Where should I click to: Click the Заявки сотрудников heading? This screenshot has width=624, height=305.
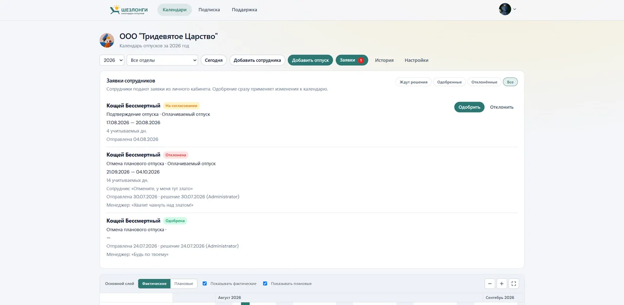[131, 81]
